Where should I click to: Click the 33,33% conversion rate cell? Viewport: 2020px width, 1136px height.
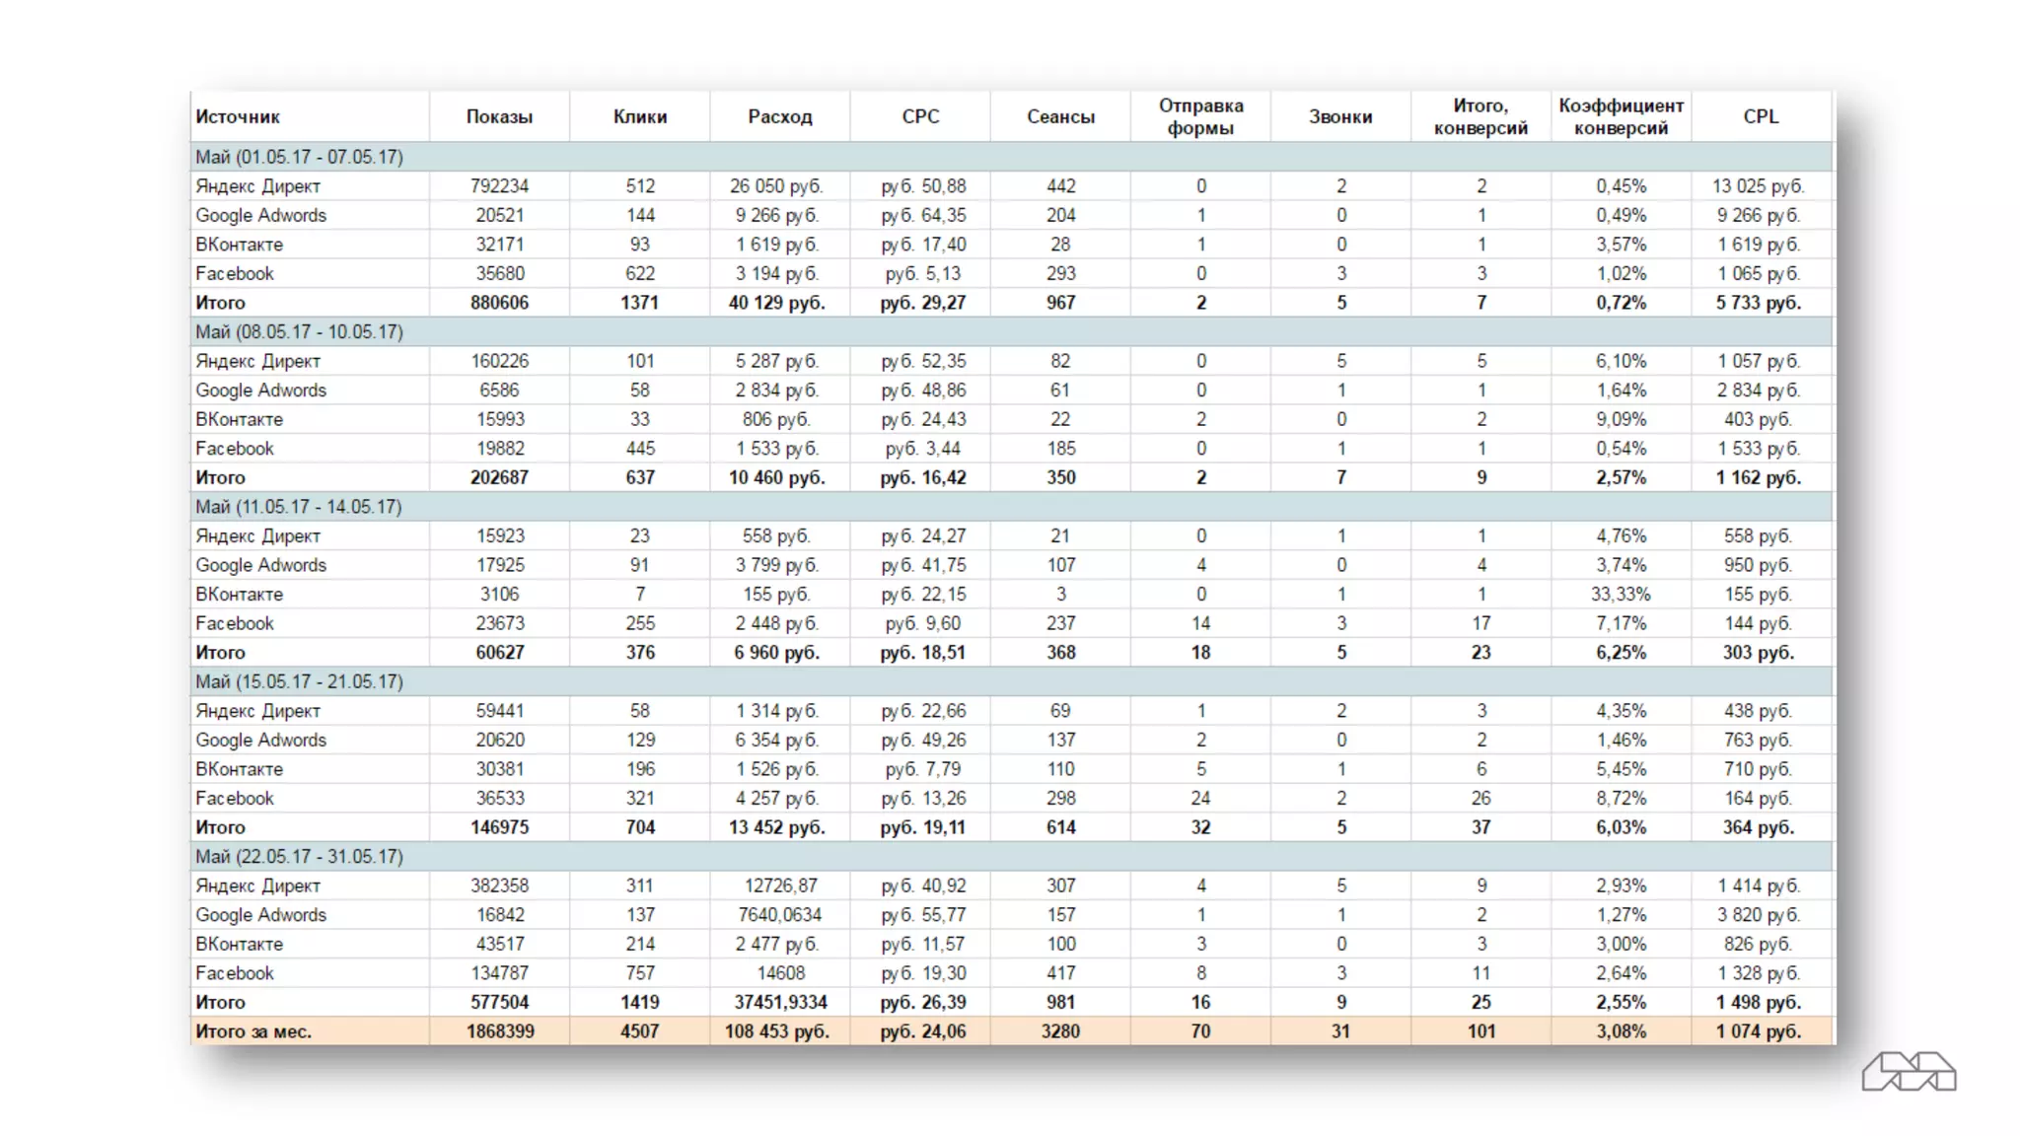pyautogui.click(x=1621, y=595)
